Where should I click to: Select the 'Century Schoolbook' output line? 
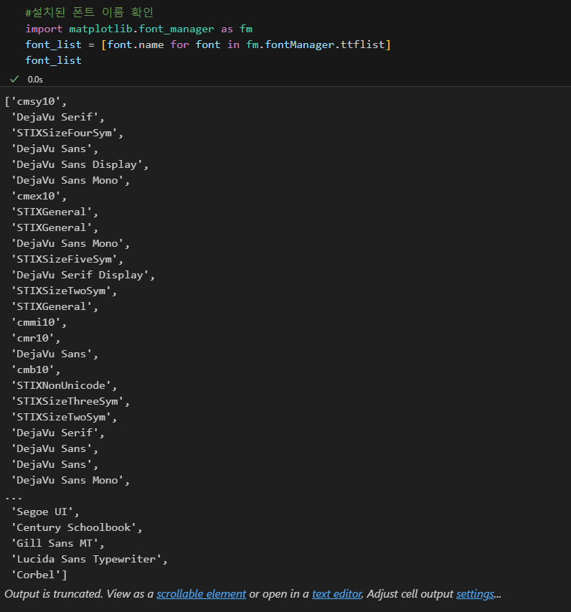coord(76,527)
